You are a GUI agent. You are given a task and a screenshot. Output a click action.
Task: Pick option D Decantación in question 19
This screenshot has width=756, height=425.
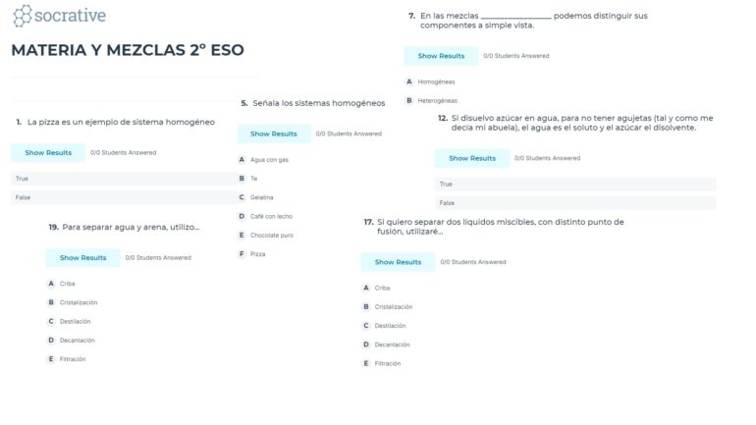click(x=72, y=341)
